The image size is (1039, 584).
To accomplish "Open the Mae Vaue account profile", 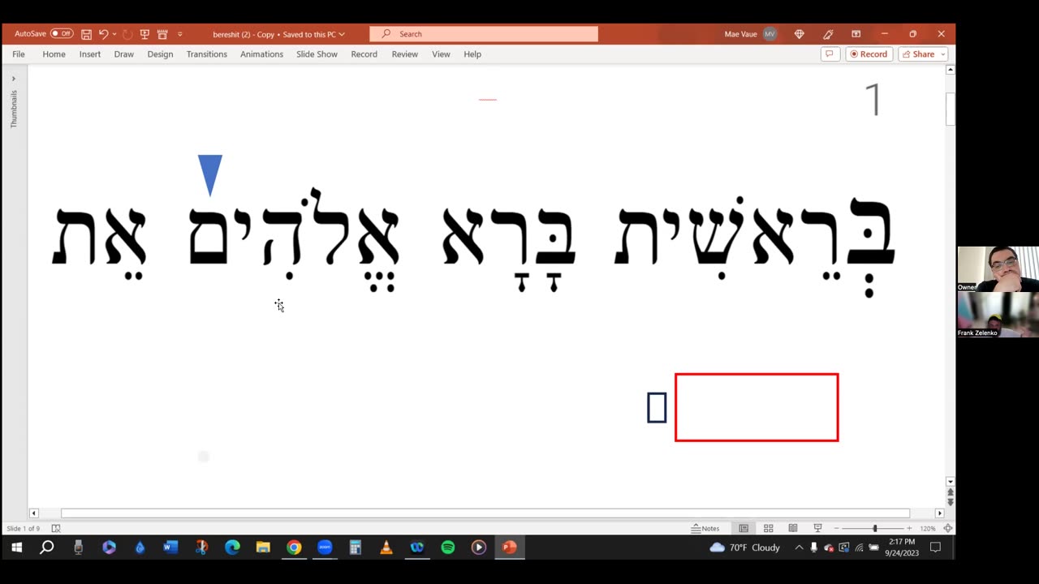I will 750,34.
